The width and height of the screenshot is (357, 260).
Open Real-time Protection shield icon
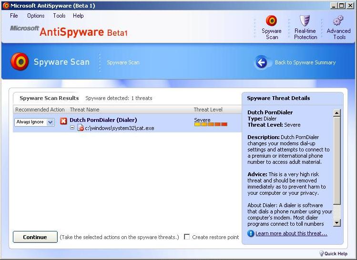pos(305,20)
